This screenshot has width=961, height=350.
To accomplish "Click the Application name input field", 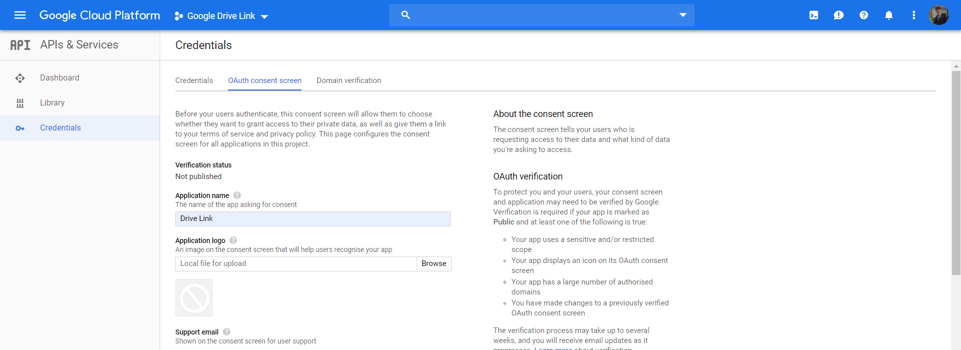I will [x=312, y=219].
